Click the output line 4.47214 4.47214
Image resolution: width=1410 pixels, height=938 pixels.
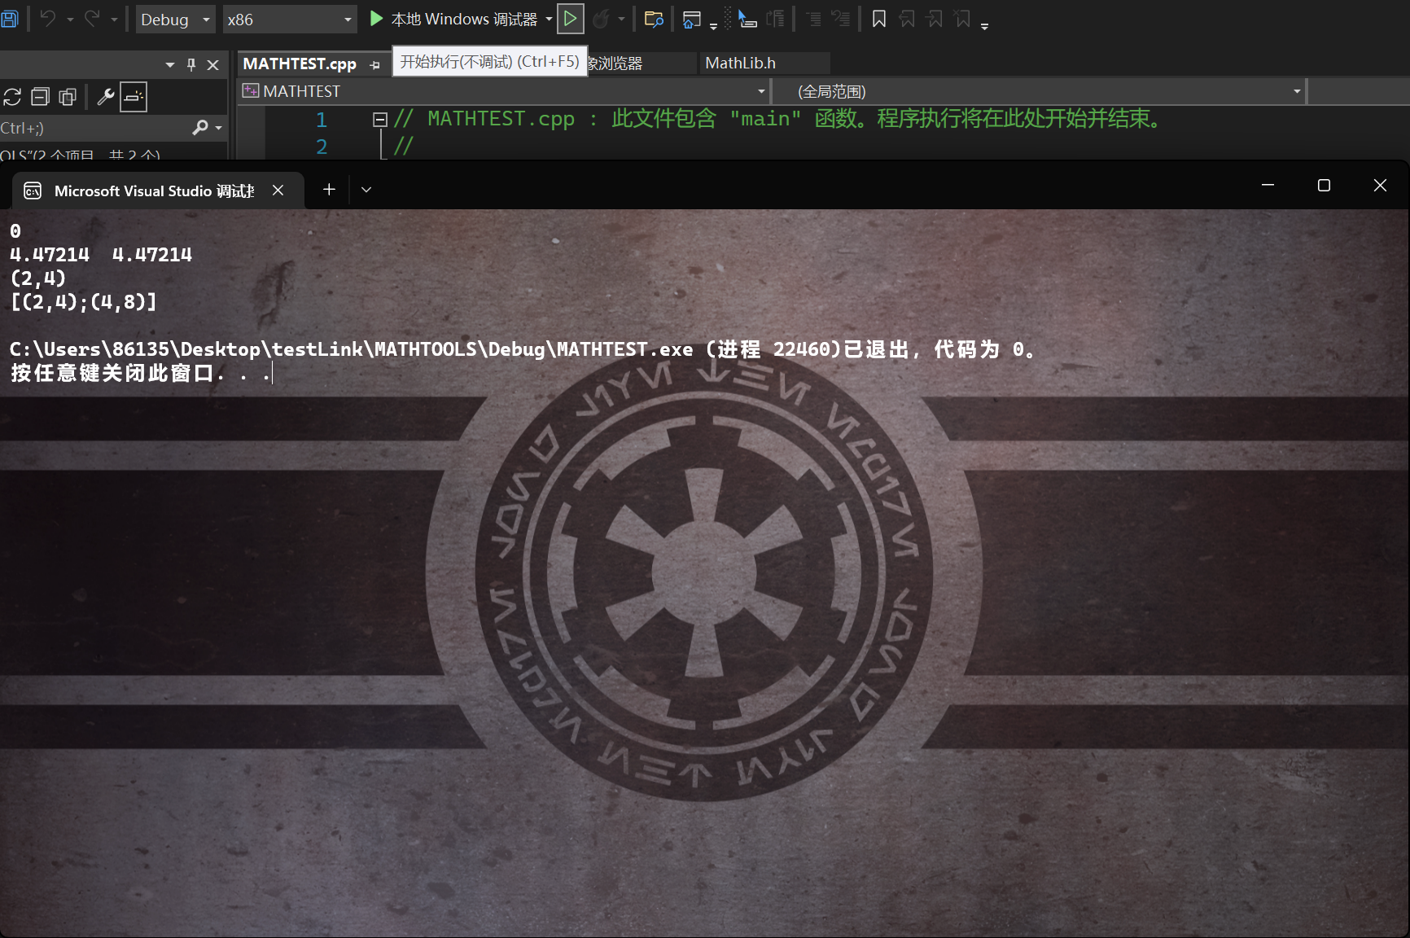click(x=101, y=255)
